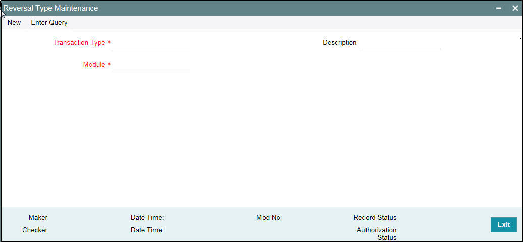The image size is (523, 242).
Task: Click the Authorization Status label
Action: pos(377,233)
